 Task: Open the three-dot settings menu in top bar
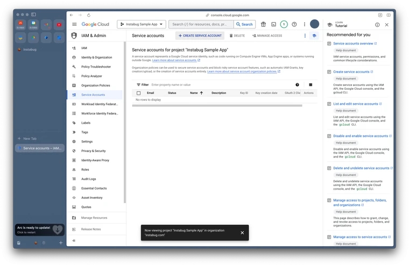coord(305,24)
